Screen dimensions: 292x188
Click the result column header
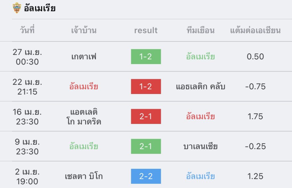coord(146,30)
